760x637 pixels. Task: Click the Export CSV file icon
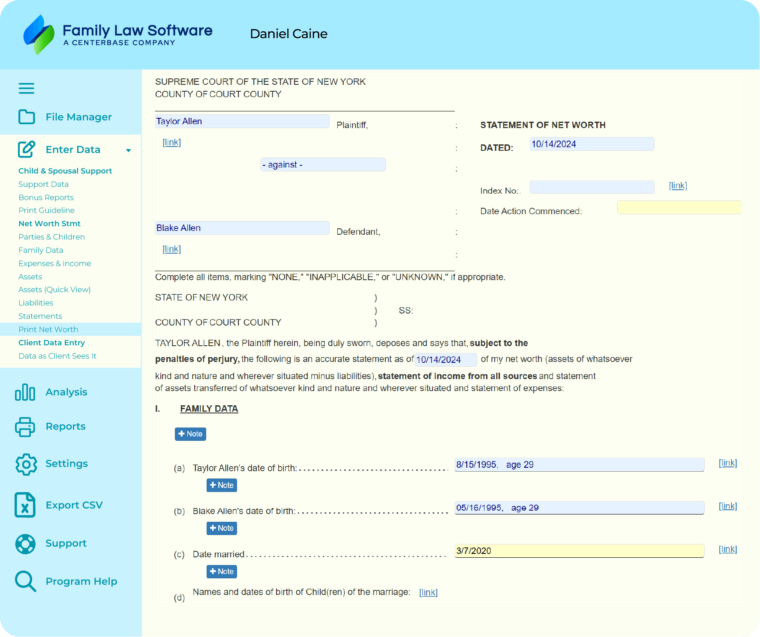click(x=25, y=505)
